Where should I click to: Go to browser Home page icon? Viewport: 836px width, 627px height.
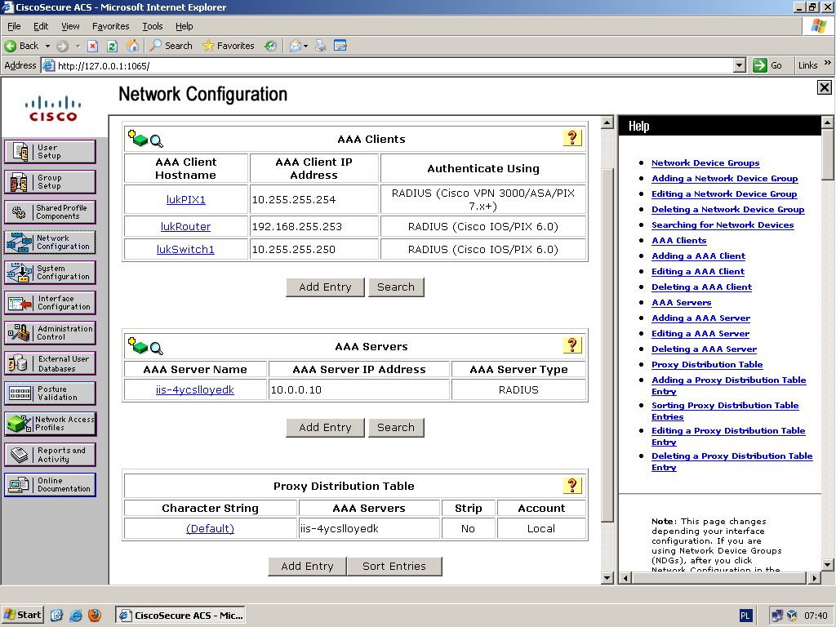click(x=132, y=46)
